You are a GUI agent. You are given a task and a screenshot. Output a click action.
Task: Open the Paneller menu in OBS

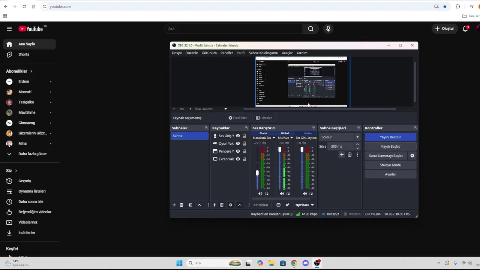pos(226,53)
